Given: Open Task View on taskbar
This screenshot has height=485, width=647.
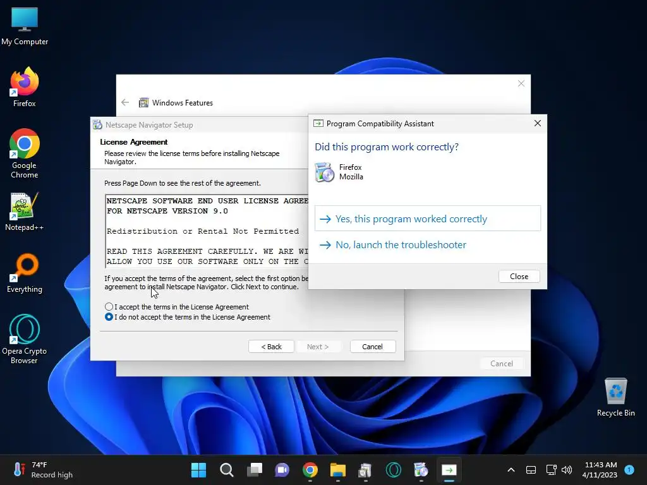Looking at the screenshot, I should [x=255, y=470].
